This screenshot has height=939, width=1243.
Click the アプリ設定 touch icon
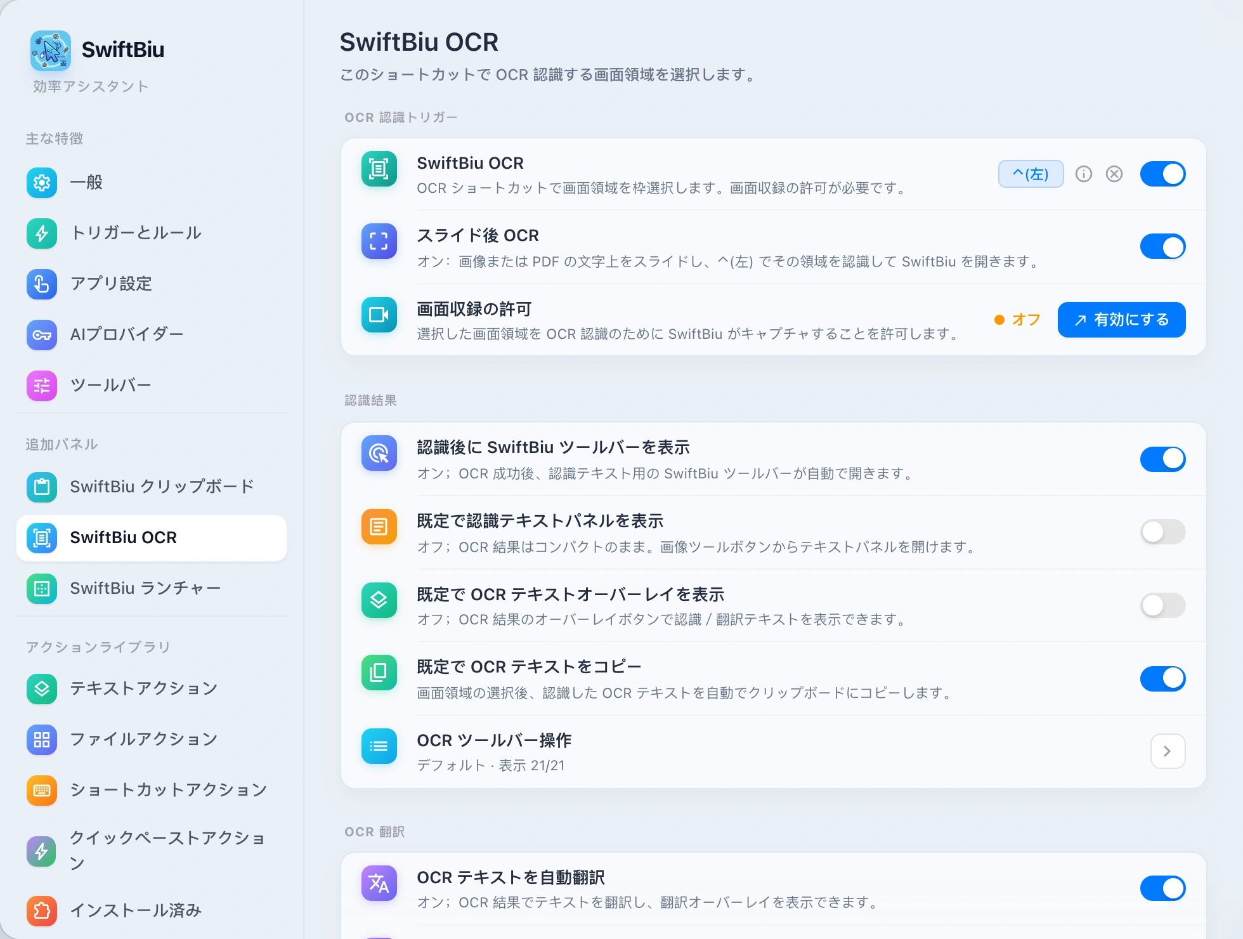click(42, 284)
